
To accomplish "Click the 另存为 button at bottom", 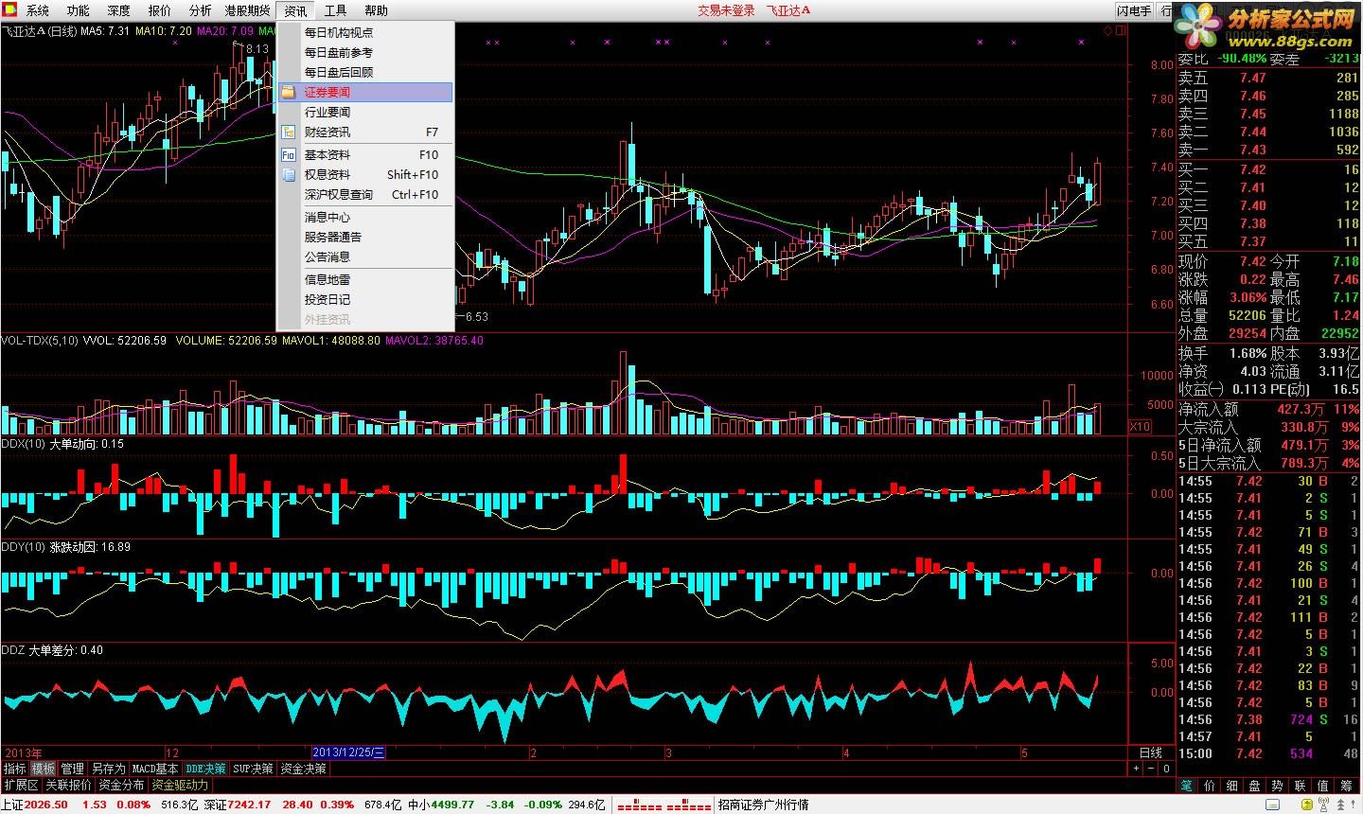I will [108, 769].
